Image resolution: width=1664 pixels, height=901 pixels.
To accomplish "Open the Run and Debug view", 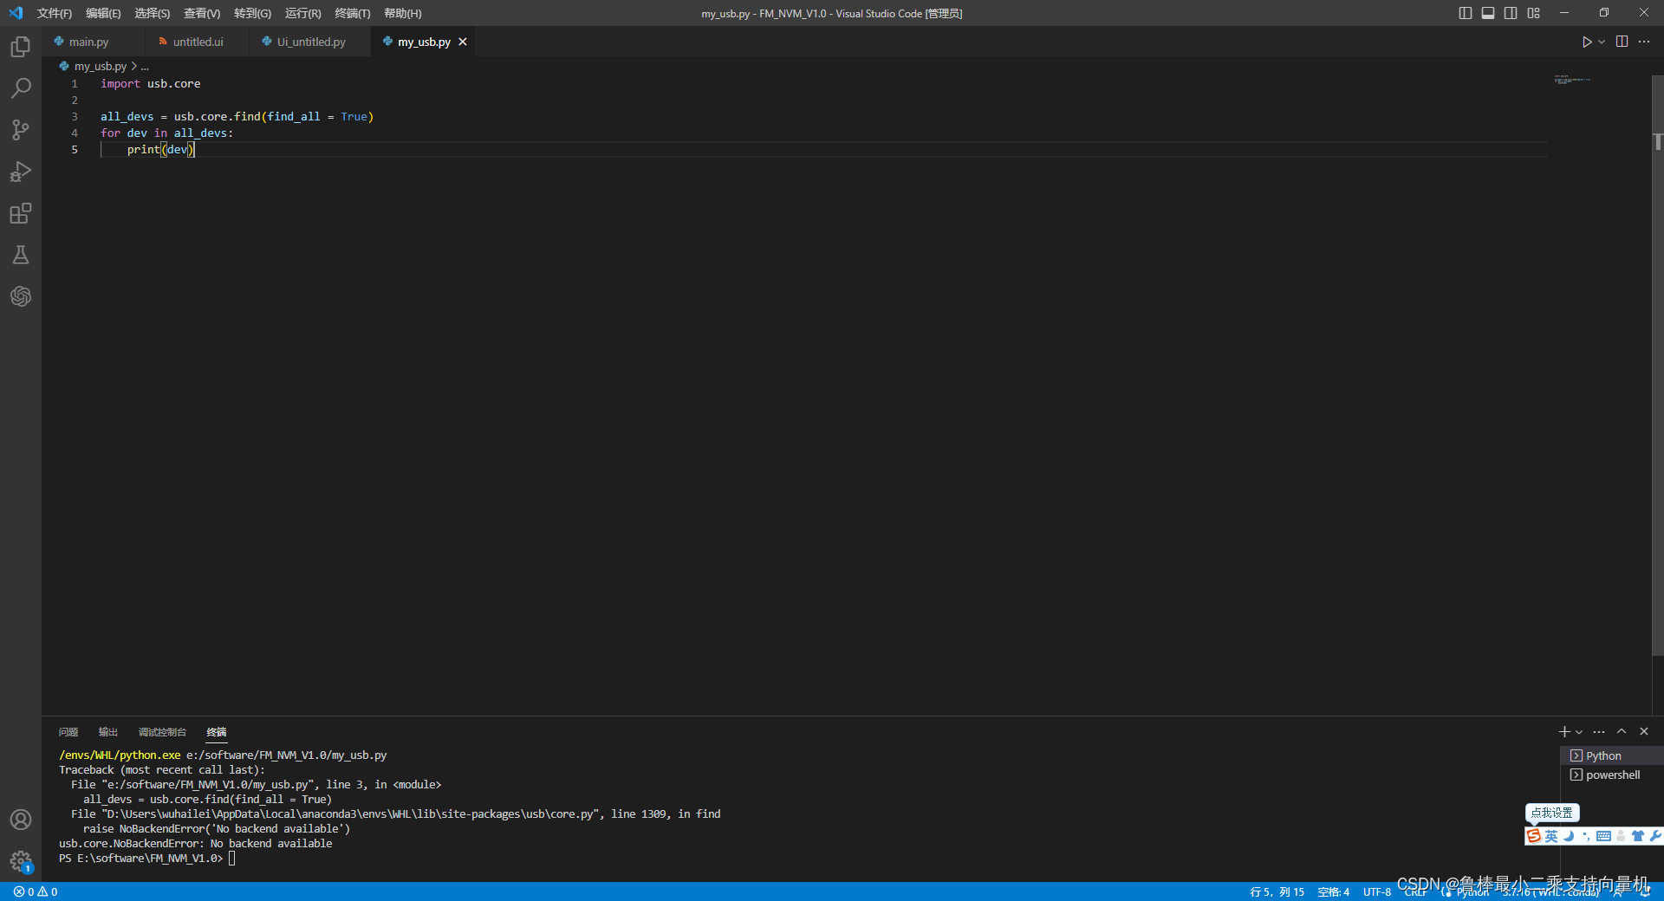I will click(21, 172).
